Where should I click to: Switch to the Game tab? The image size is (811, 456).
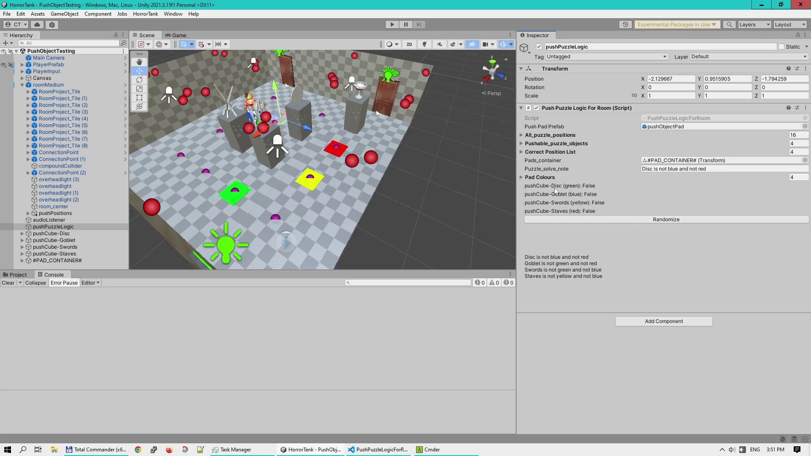176,35
